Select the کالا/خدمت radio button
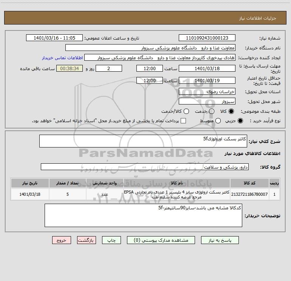 coord(186,111)
